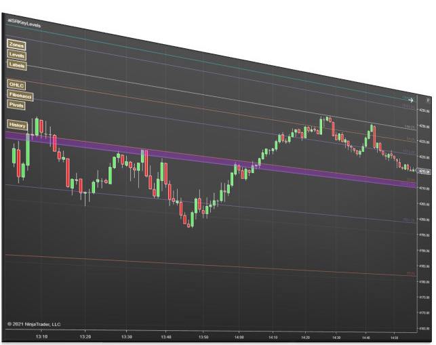Click the 4235.00 price axis label
Image resolution: width=436 pixels, height=345 pixels.
point(424,110)
